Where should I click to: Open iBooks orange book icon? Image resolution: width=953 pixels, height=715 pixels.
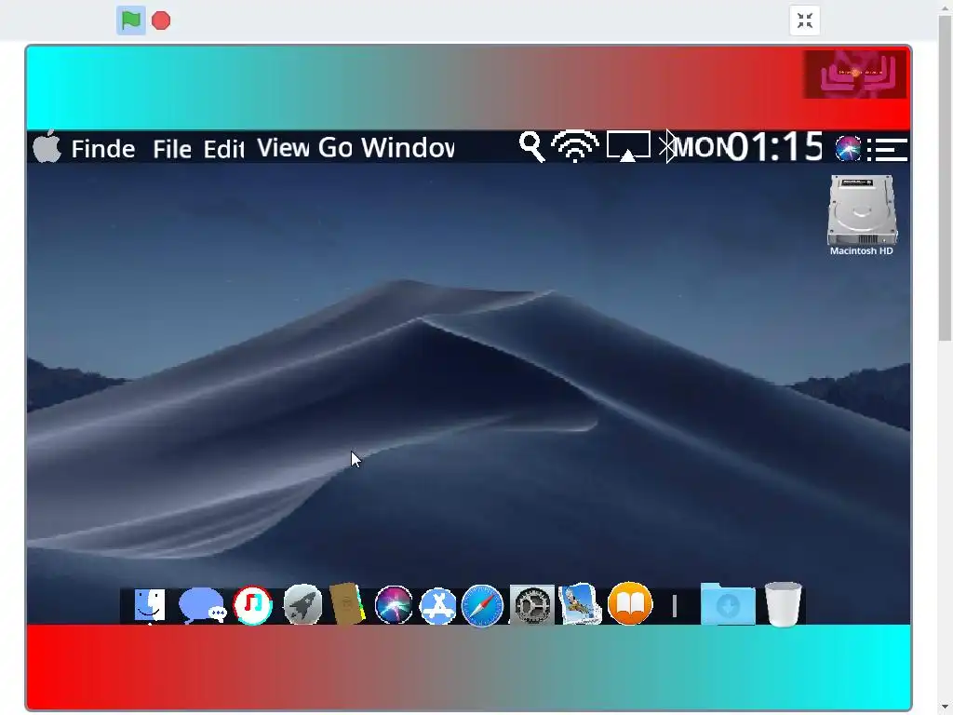click(x=630, y=603)
